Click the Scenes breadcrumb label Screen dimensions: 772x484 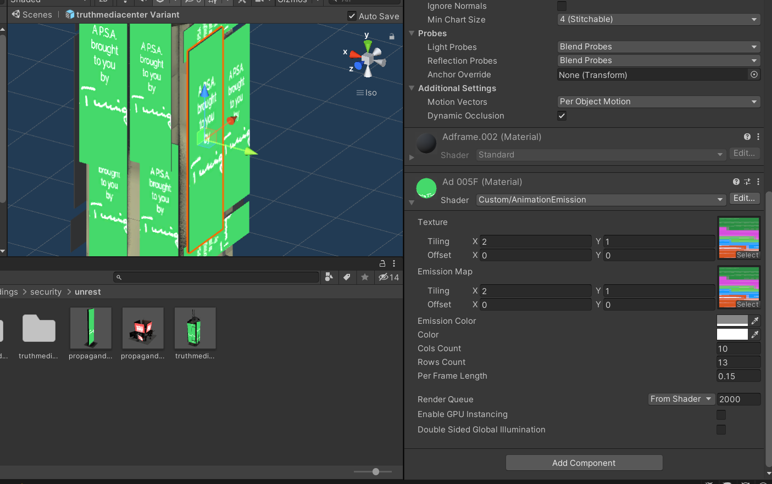tap(37, 15)
